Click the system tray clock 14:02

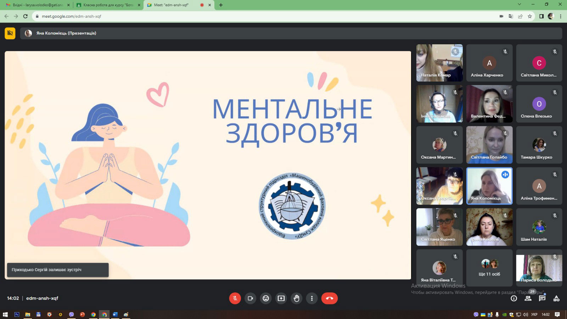click(x=546, y=314)
